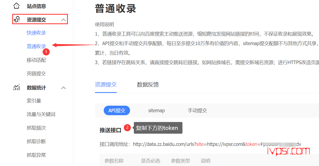319x166 pixels.
Task: Open 死链提交 from the sidebar
Action: (x=36, y=74)
